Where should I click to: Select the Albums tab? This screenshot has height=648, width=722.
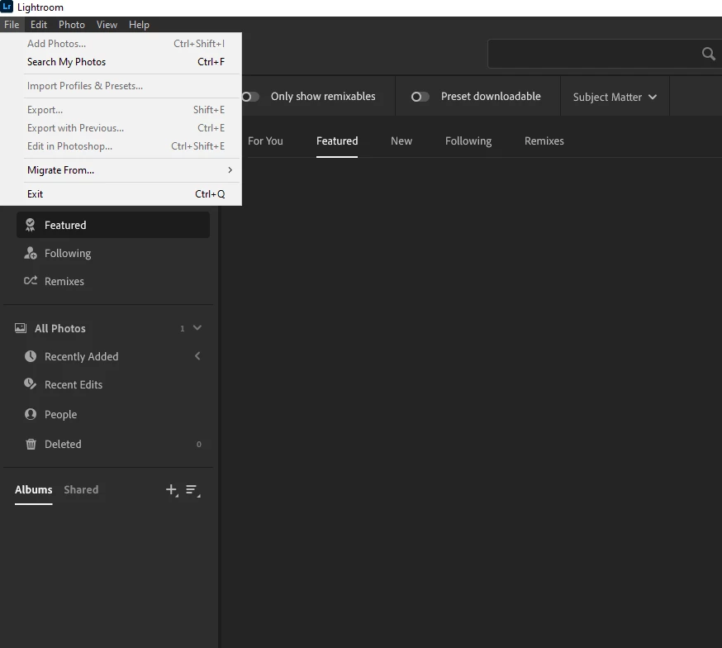(34, 489)
